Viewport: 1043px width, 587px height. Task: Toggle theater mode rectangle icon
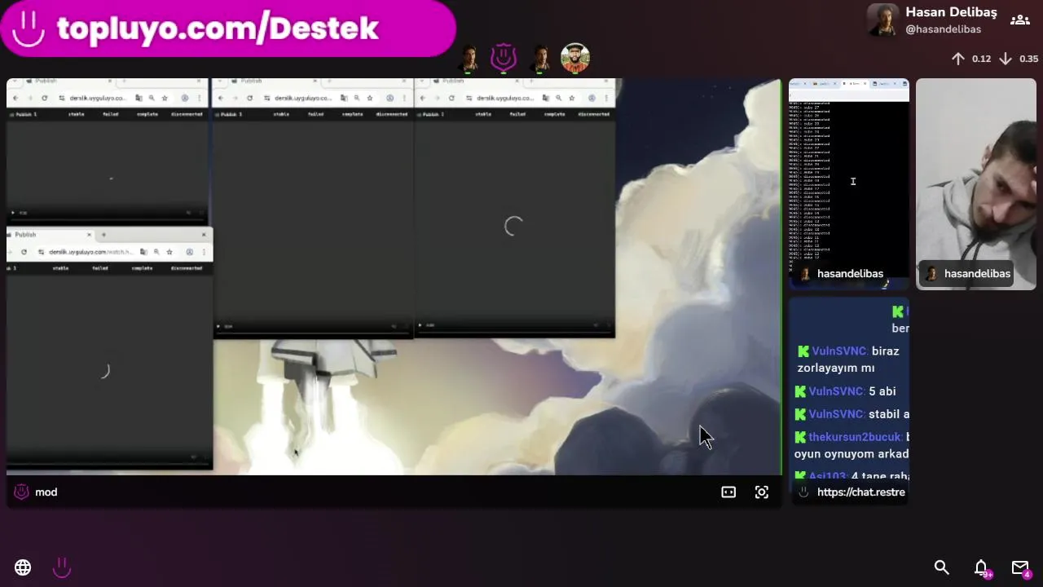[728, 492]
